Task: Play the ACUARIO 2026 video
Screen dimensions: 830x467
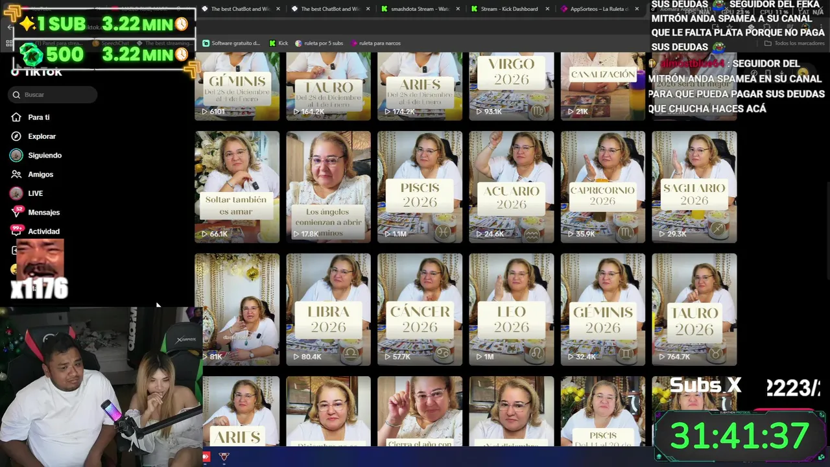Action: click(x=512, y=187)
